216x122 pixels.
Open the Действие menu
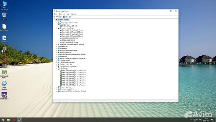click(x=62, y=14)
